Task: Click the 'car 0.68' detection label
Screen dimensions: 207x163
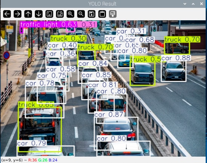Action: pos(140,40)
